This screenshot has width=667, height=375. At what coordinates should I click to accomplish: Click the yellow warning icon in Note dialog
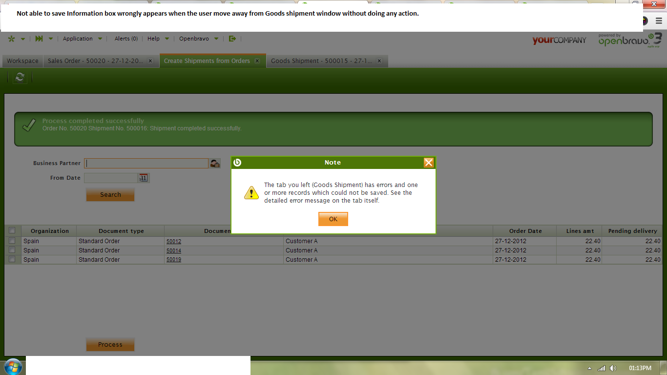251,192
